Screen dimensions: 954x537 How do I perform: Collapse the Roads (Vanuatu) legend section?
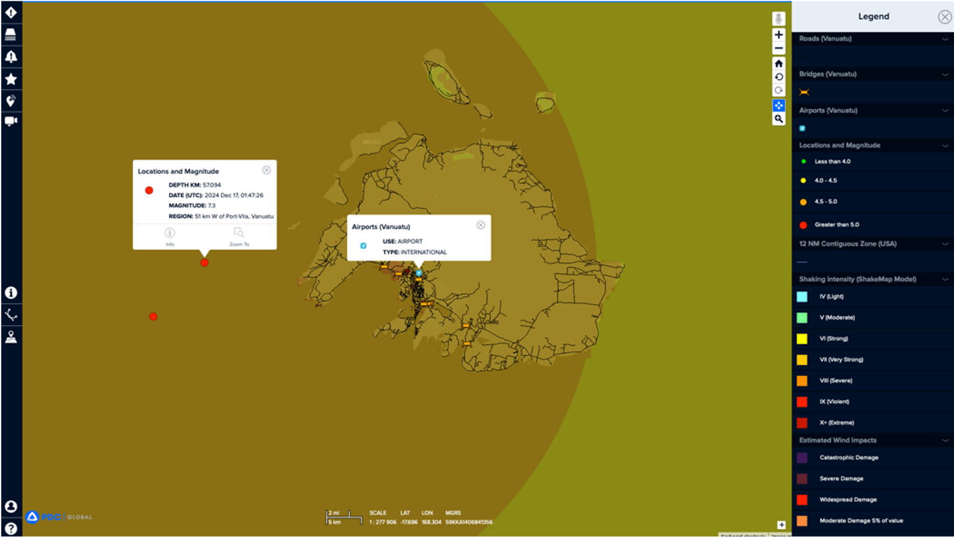[945, 39]
